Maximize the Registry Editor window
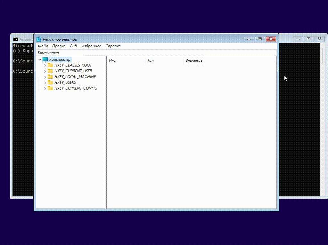Image resolution: width=328 pixels, height=245 pixels. coord(260,39)
